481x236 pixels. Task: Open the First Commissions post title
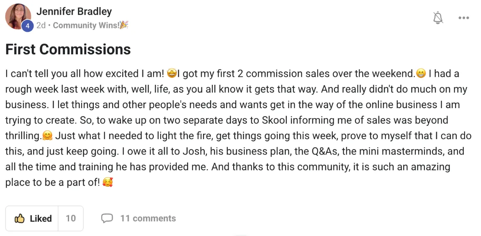pyautogui.click(x=68, y=49)
